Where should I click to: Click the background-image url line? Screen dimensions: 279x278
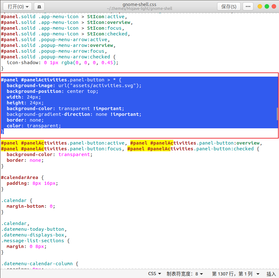tap(74, 86)
